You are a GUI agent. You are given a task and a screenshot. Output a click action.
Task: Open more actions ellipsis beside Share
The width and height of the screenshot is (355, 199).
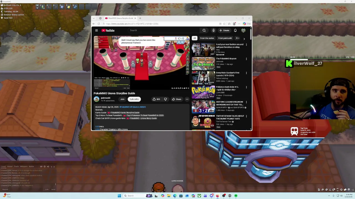(187, 99)
